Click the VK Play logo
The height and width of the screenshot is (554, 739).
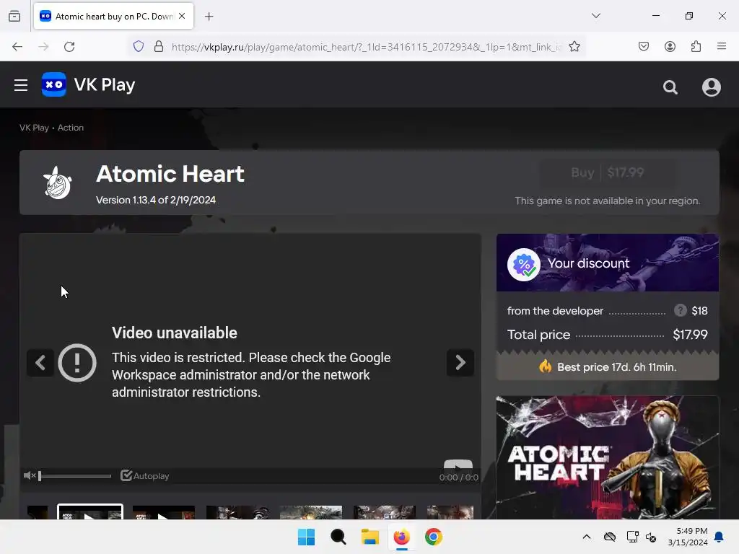click(x=89, y=85)
